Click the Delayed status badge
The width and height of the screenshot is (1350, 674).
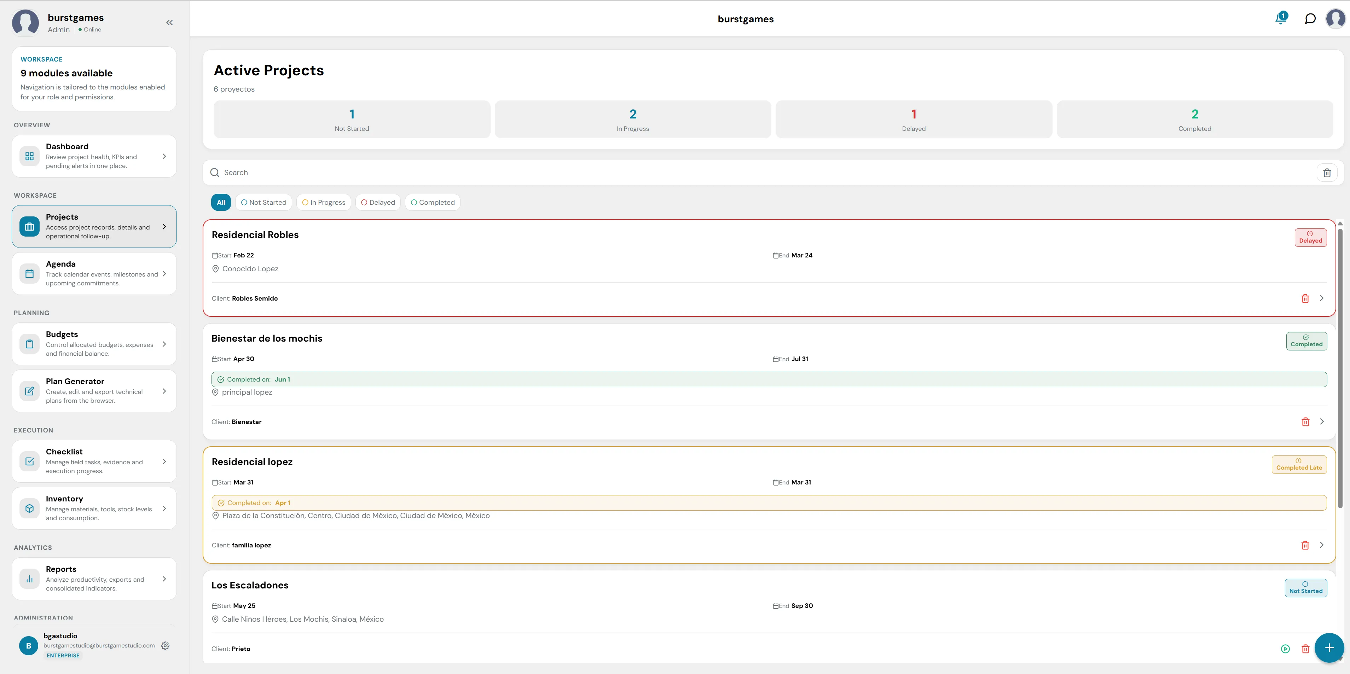(1310, 237)
